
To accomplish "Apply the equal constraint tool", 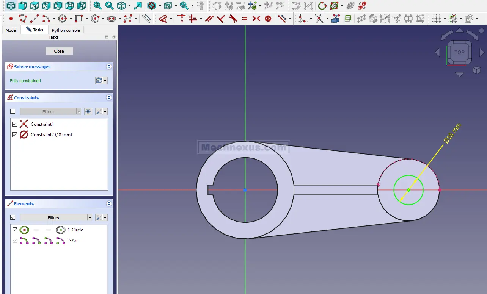I will pyautogui.click(x=245, y=19).
